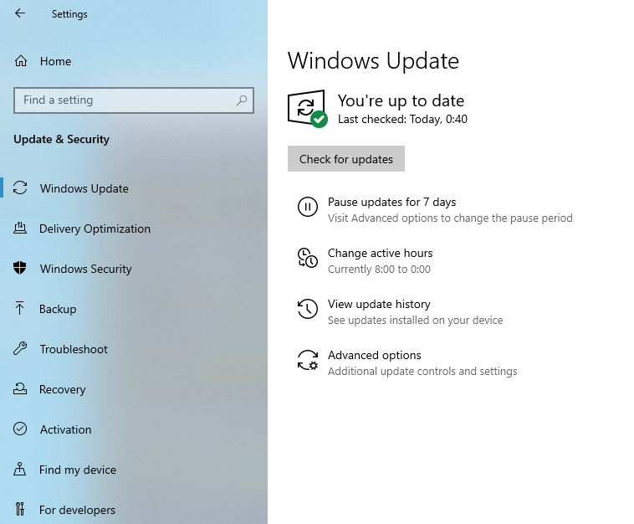Open the Activation section
634x524 pixels.
65,429
